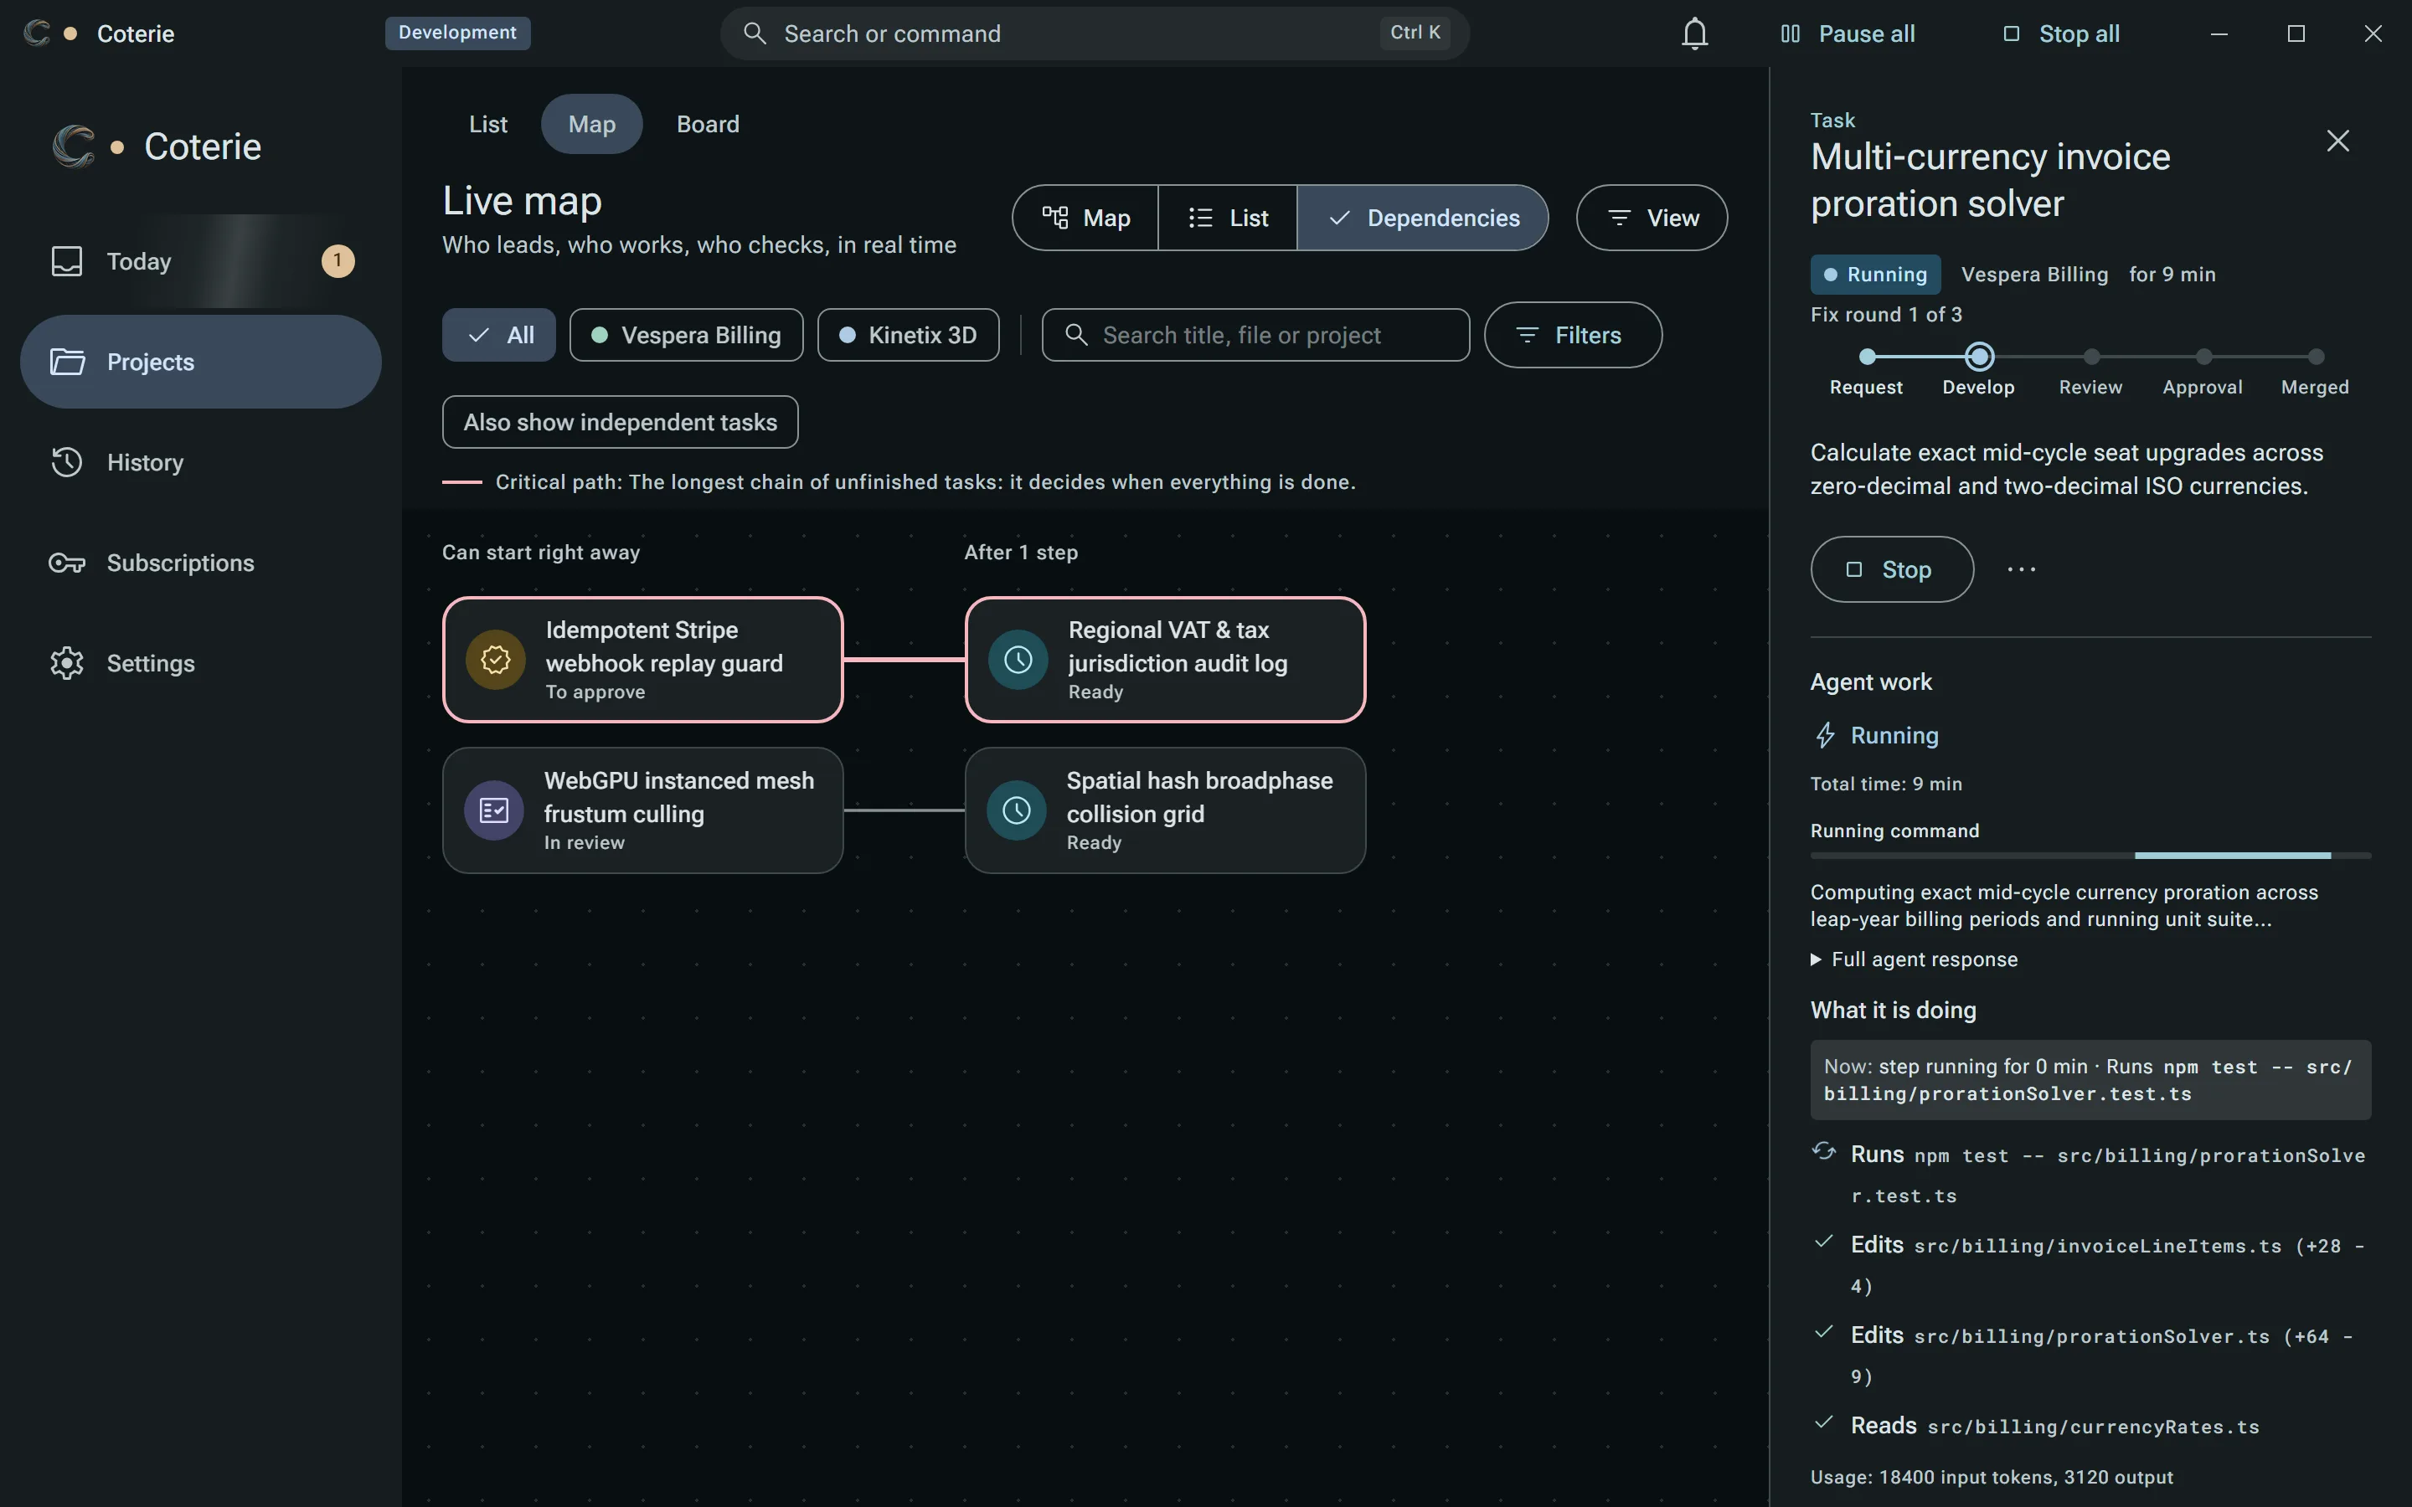Click the To approve badge icon on Stripe card
Screen dimensions: 2412x1507
tap(495, 660)
